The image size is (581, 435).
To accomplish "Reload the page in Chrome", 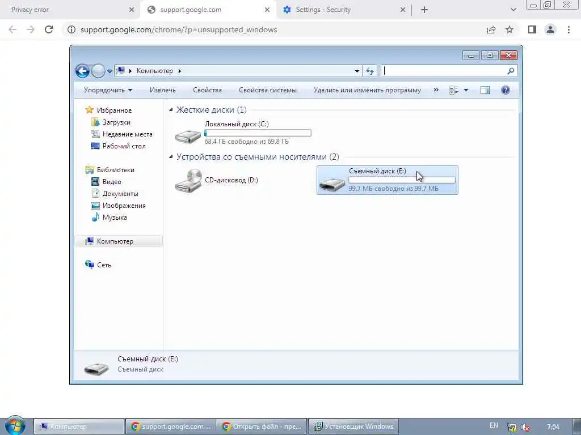I will (x=49, y=29).
